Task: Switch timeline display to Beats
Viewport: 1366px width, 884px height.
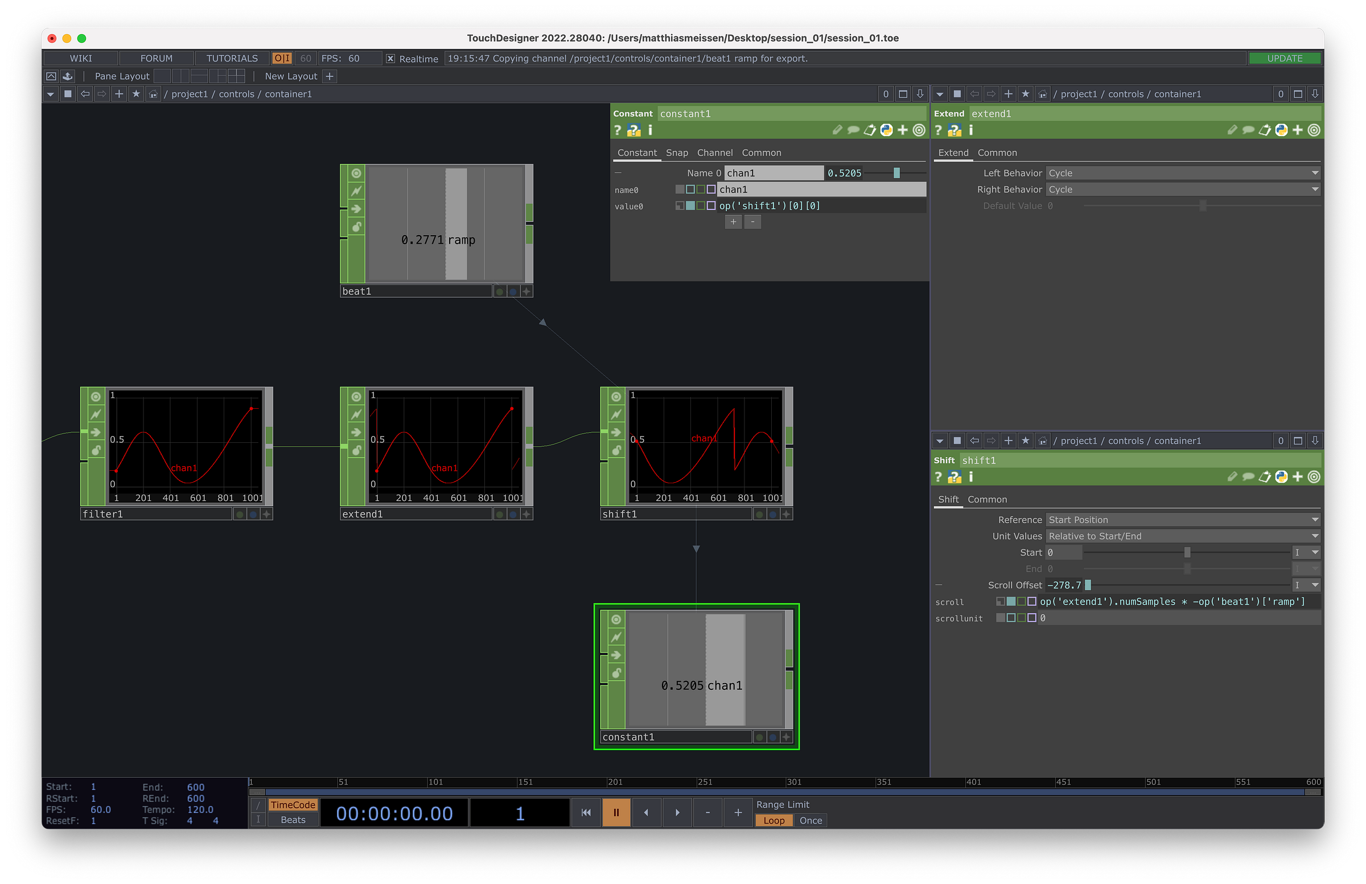Action: [x=293, y=820]
